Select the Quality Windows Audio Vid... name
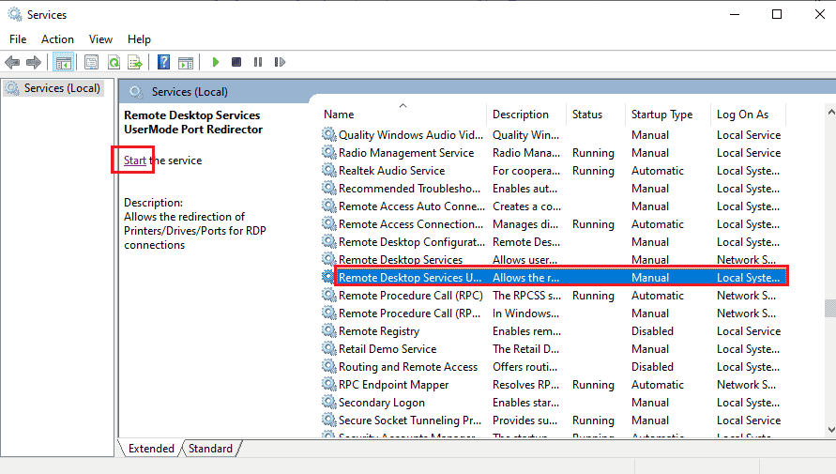The height and width of the screenshot is (474, 836). 411,135
